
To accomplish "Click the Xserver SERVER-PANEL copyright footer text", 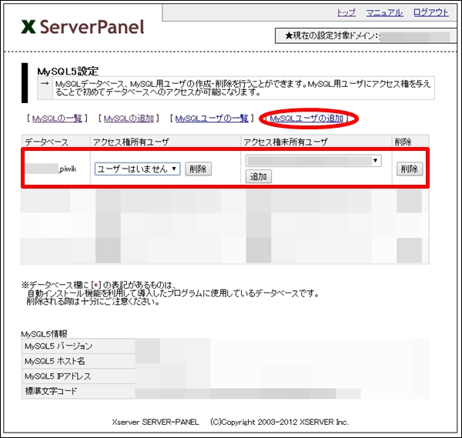I will [x=230, y=423].
